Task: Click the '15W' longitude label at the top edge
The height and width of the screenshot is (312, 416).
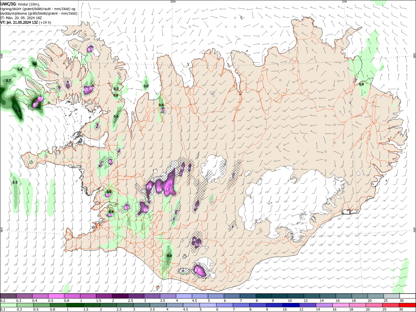Action: (x=344, y=2)
